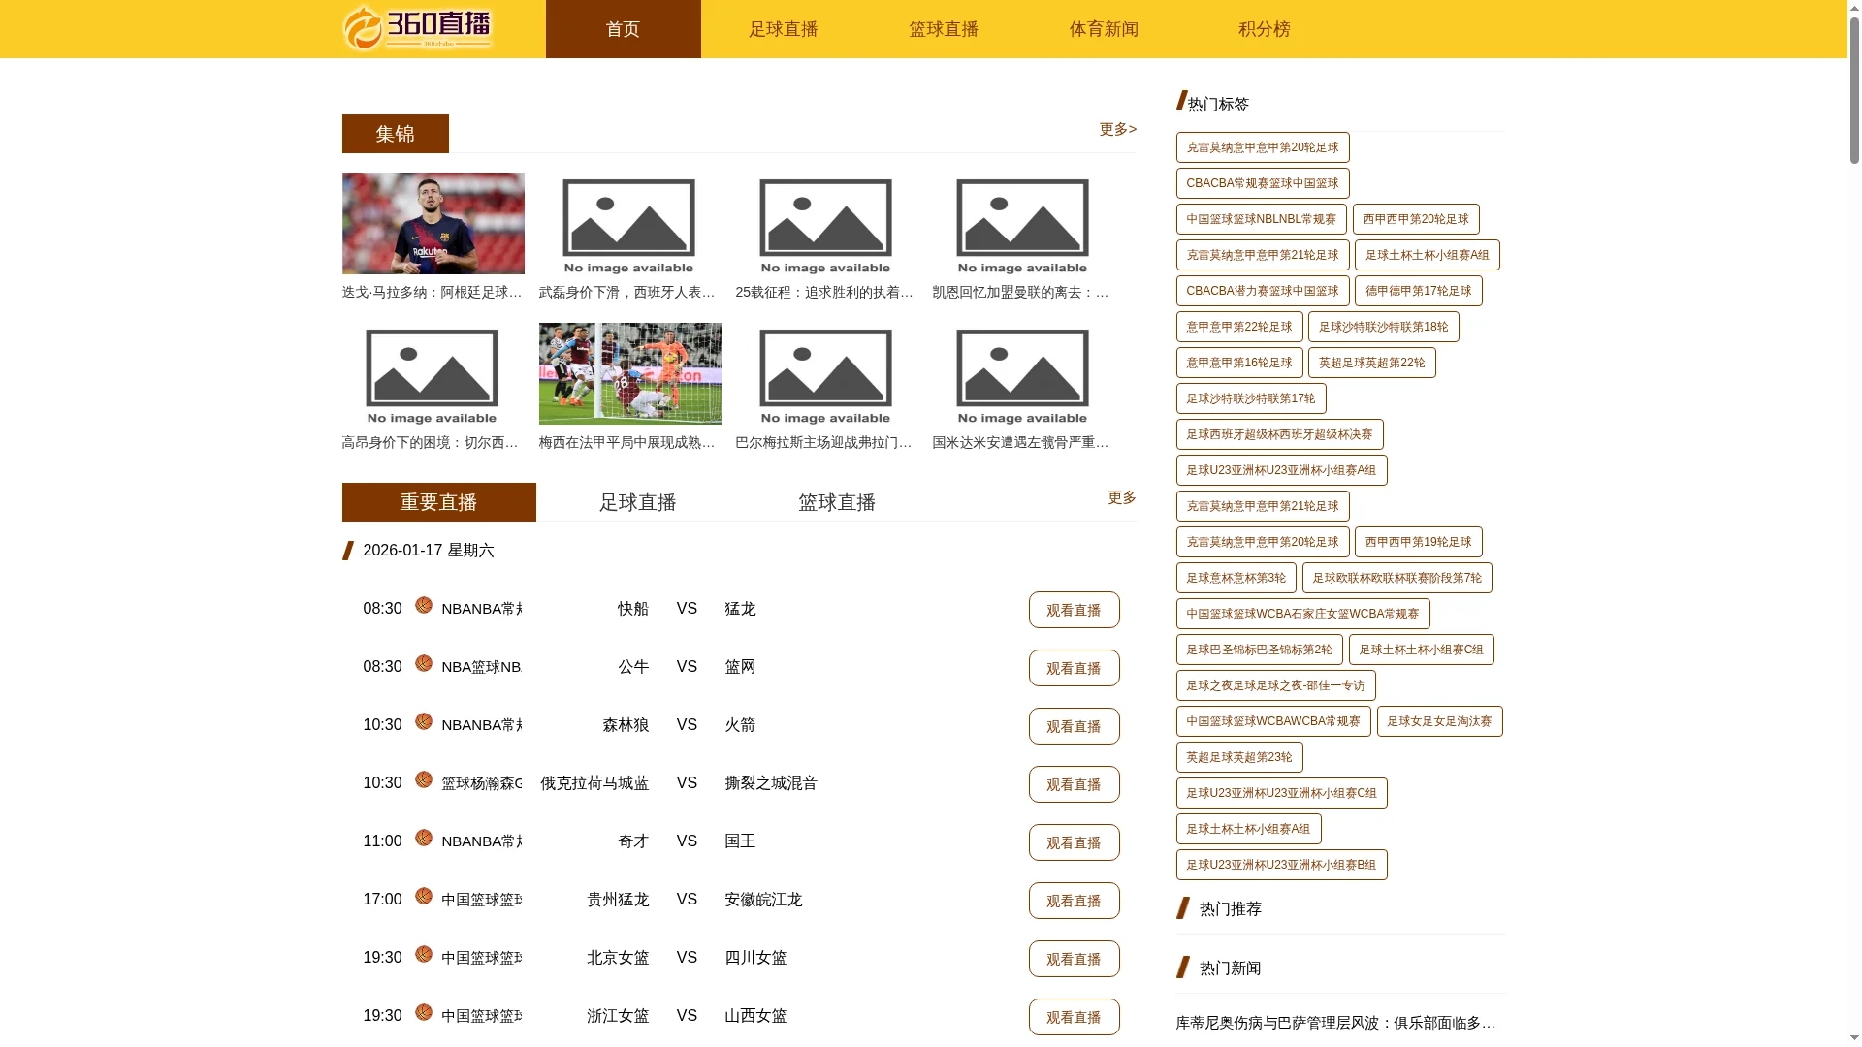Watch live for 快船 VS 猛龙
This screenshot has width=1862, height=1047.
point(1074,610)
